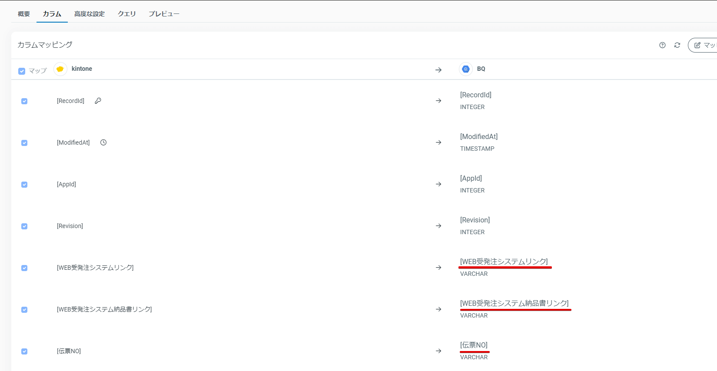
Task: Click the kintone source column [ModifiedAt]
Action: [x=73, y=142]
